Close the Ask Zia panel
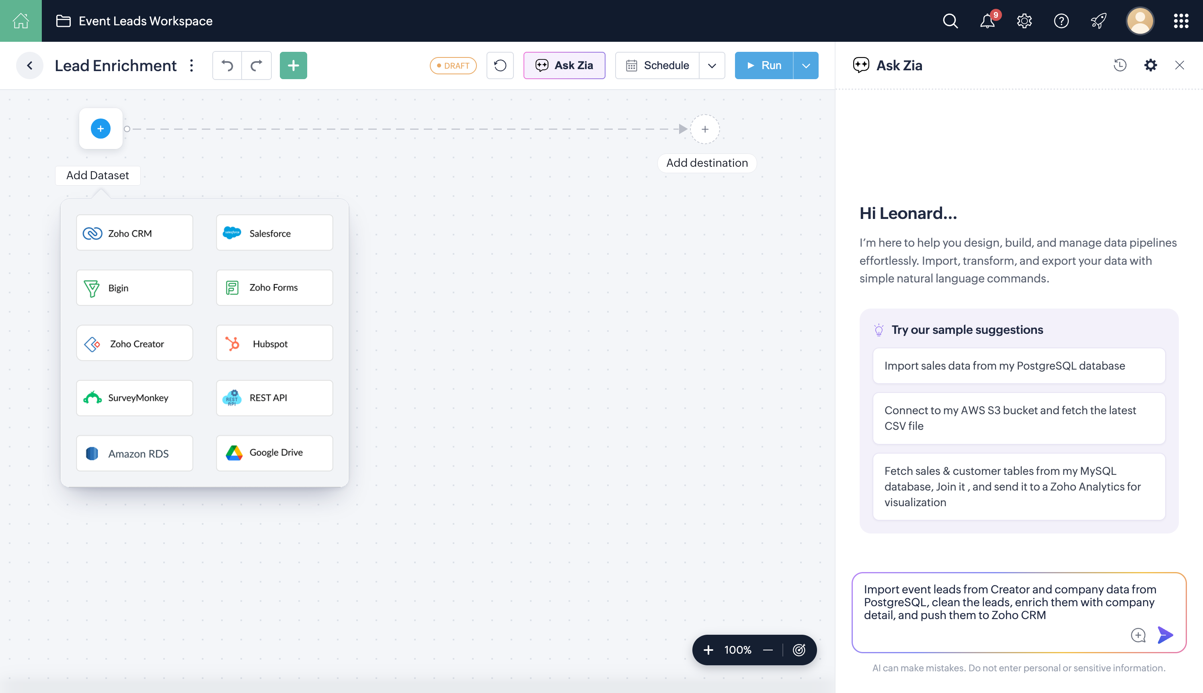Image resolution: width=1203 pixels, height=693 pixels. click(1179, 65)
